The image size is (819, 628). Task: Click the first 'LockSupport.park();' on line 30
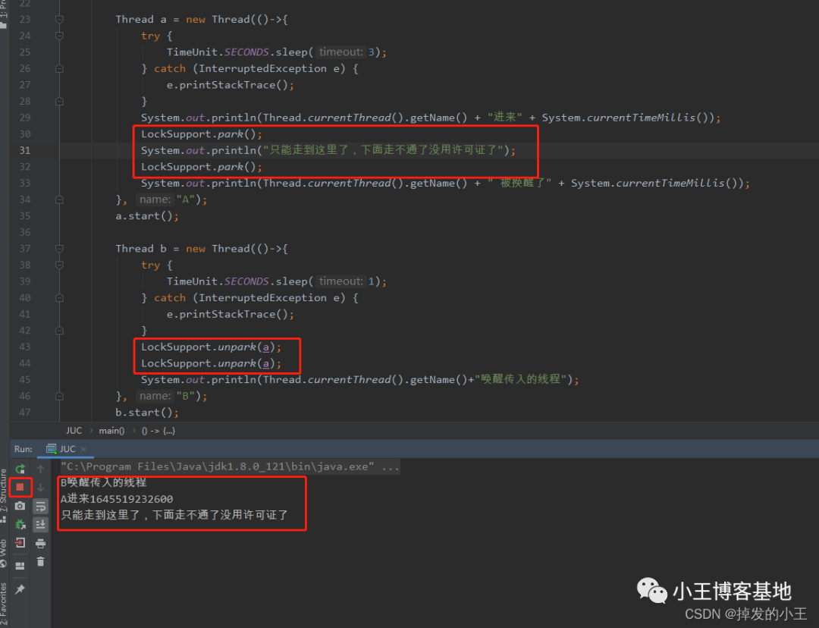202,133
